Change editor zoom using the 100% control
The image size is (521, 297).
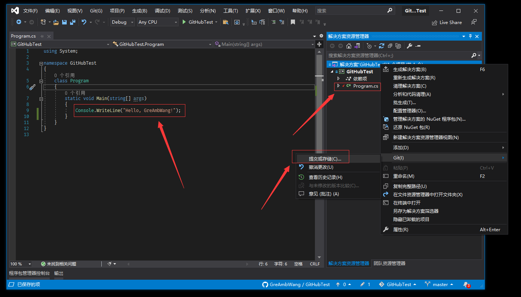[21, 264]
